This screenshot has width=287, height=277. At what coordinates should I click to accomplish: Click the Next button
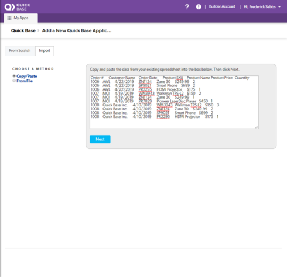coord(100,139)
